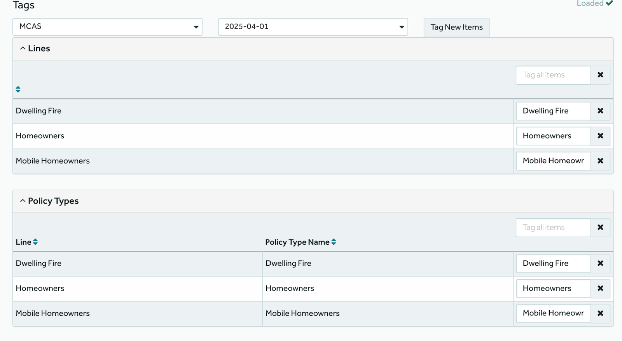The height and width of the screenshot is (341, 622).
Task: Sort Lines table by the unnamed column
Action: 18,89
